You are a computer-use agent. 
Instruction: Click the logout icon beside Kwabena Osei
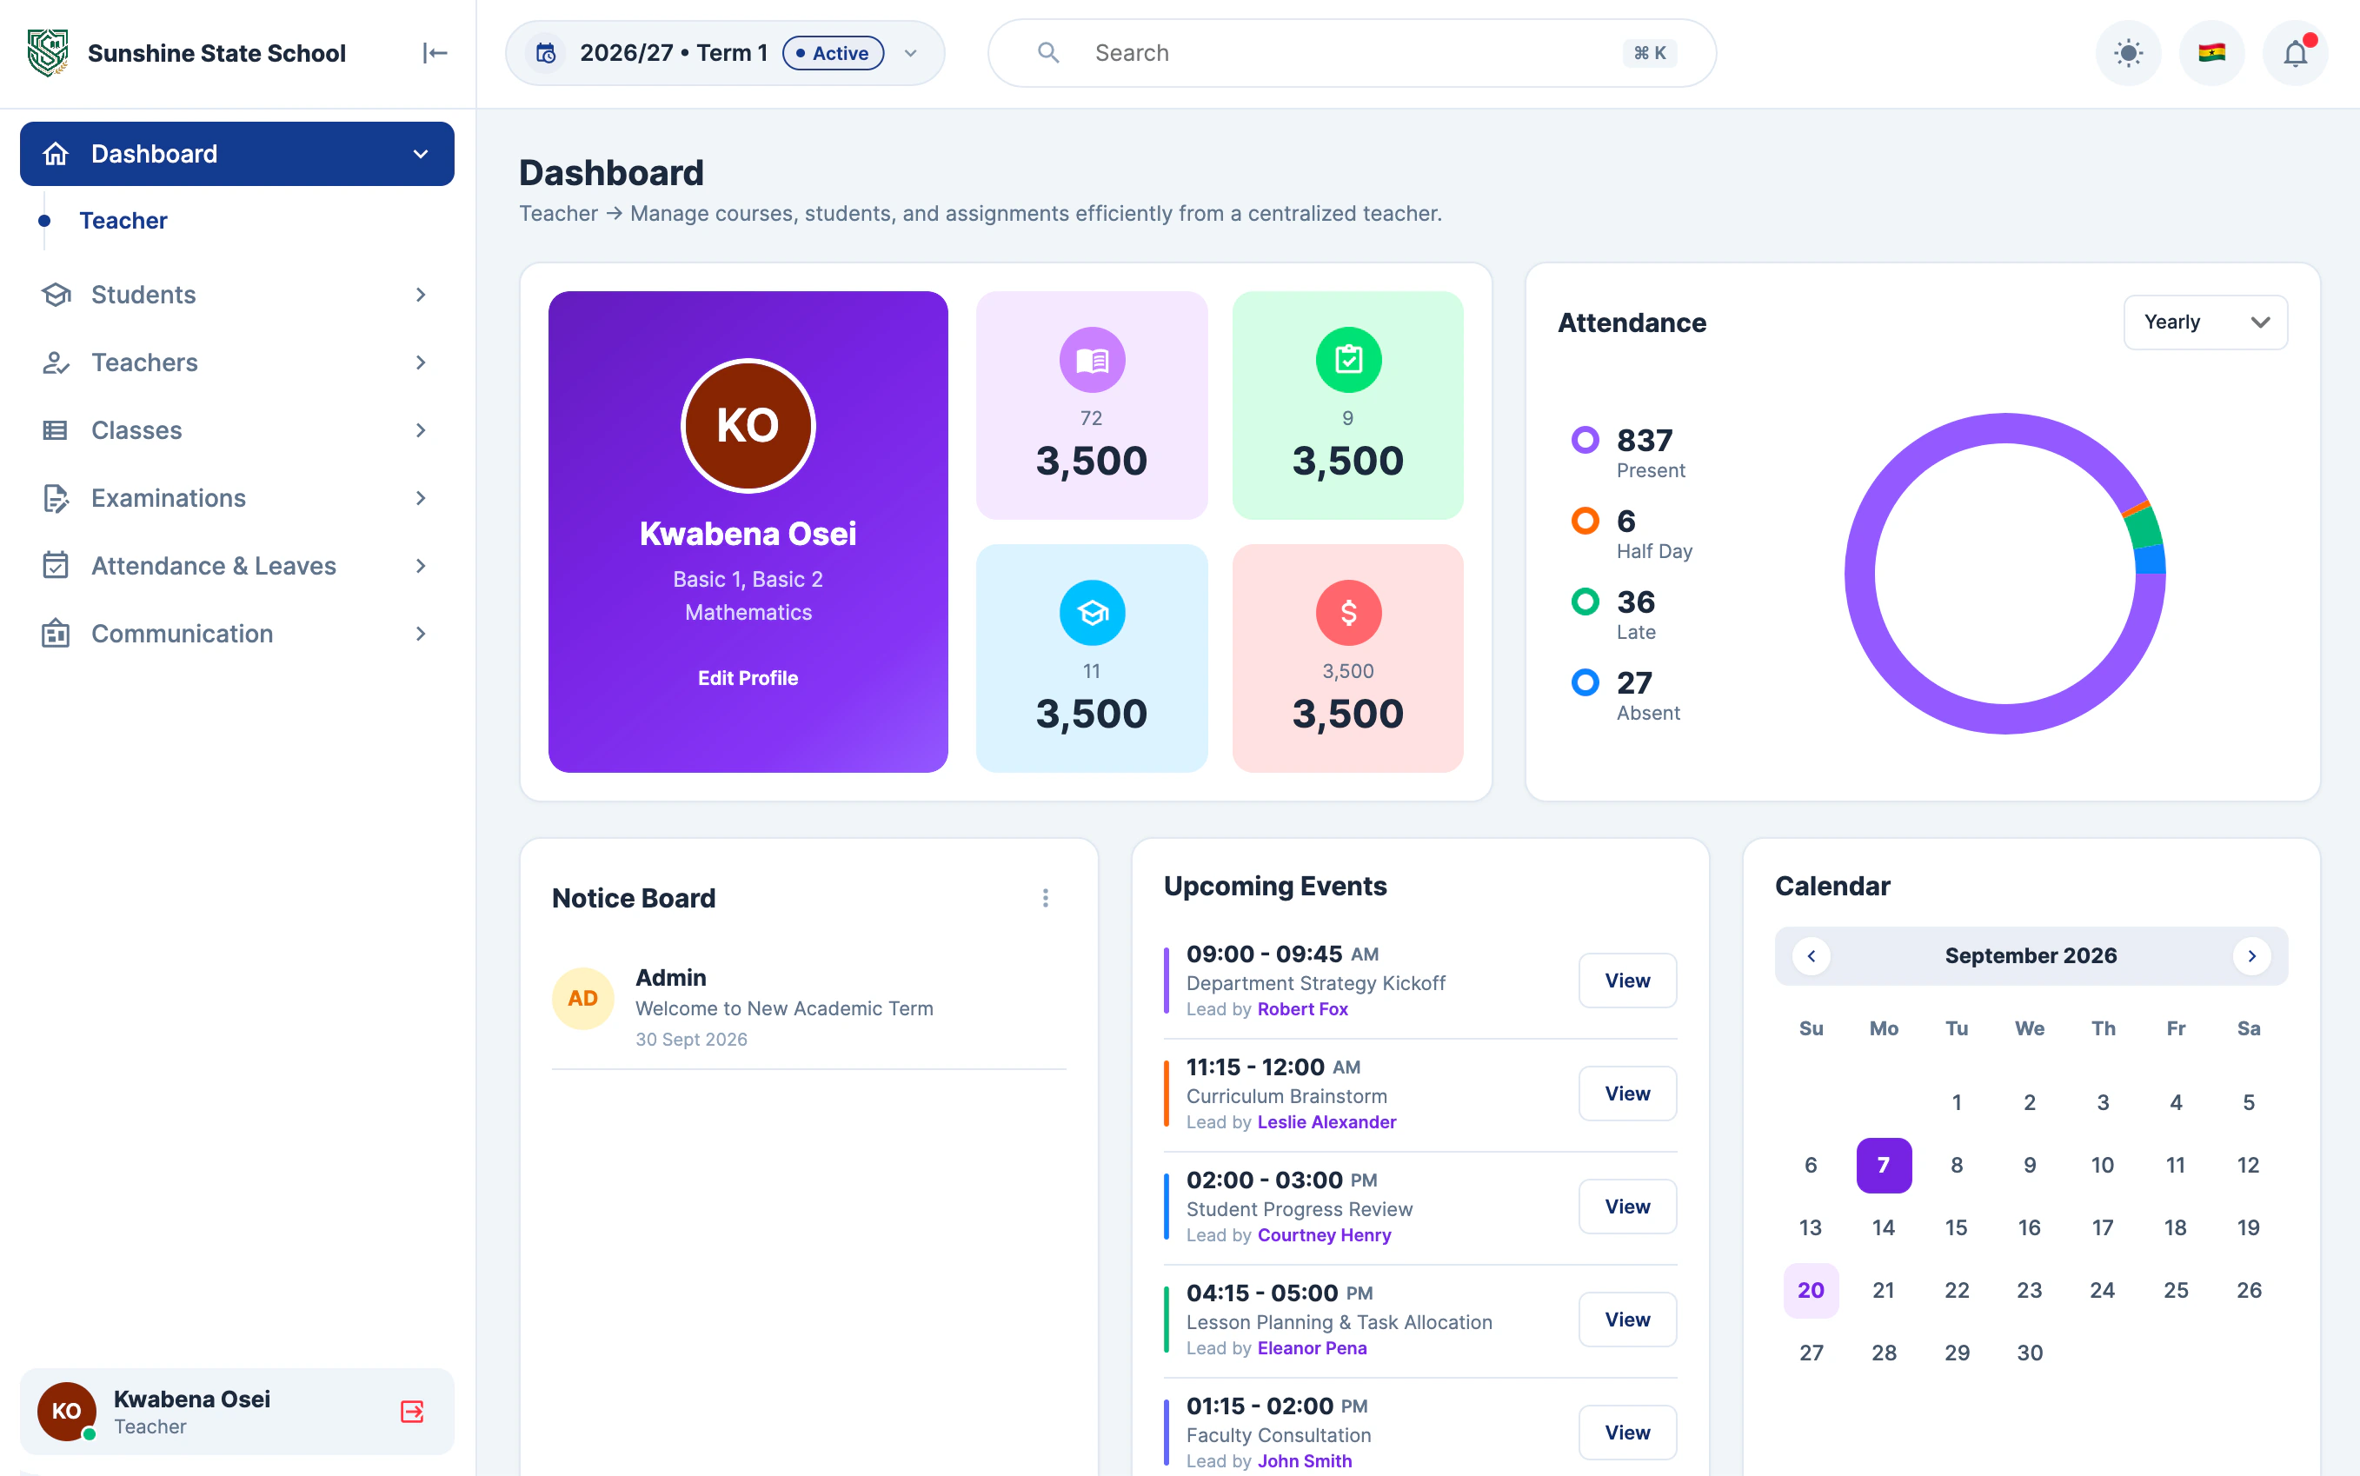coord(412,1412)
